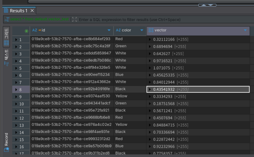This screenshot has width=254, height=157.
Task: Click the A-Z type icon of color column
Action: tap(118, 31)
